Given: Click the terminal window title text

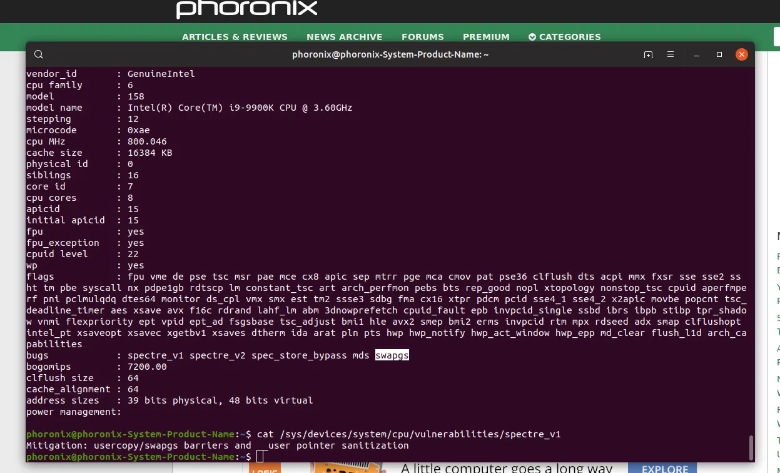Looking at the screenshot, I should (390, 54).
